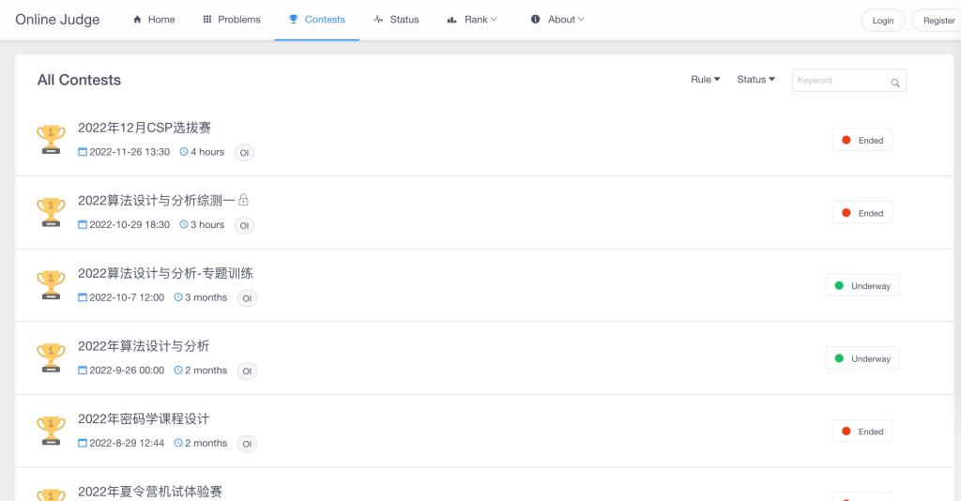
Task: Click the trophy icon beside 2022年密码学课程设计
Action: tap(51, 430)
